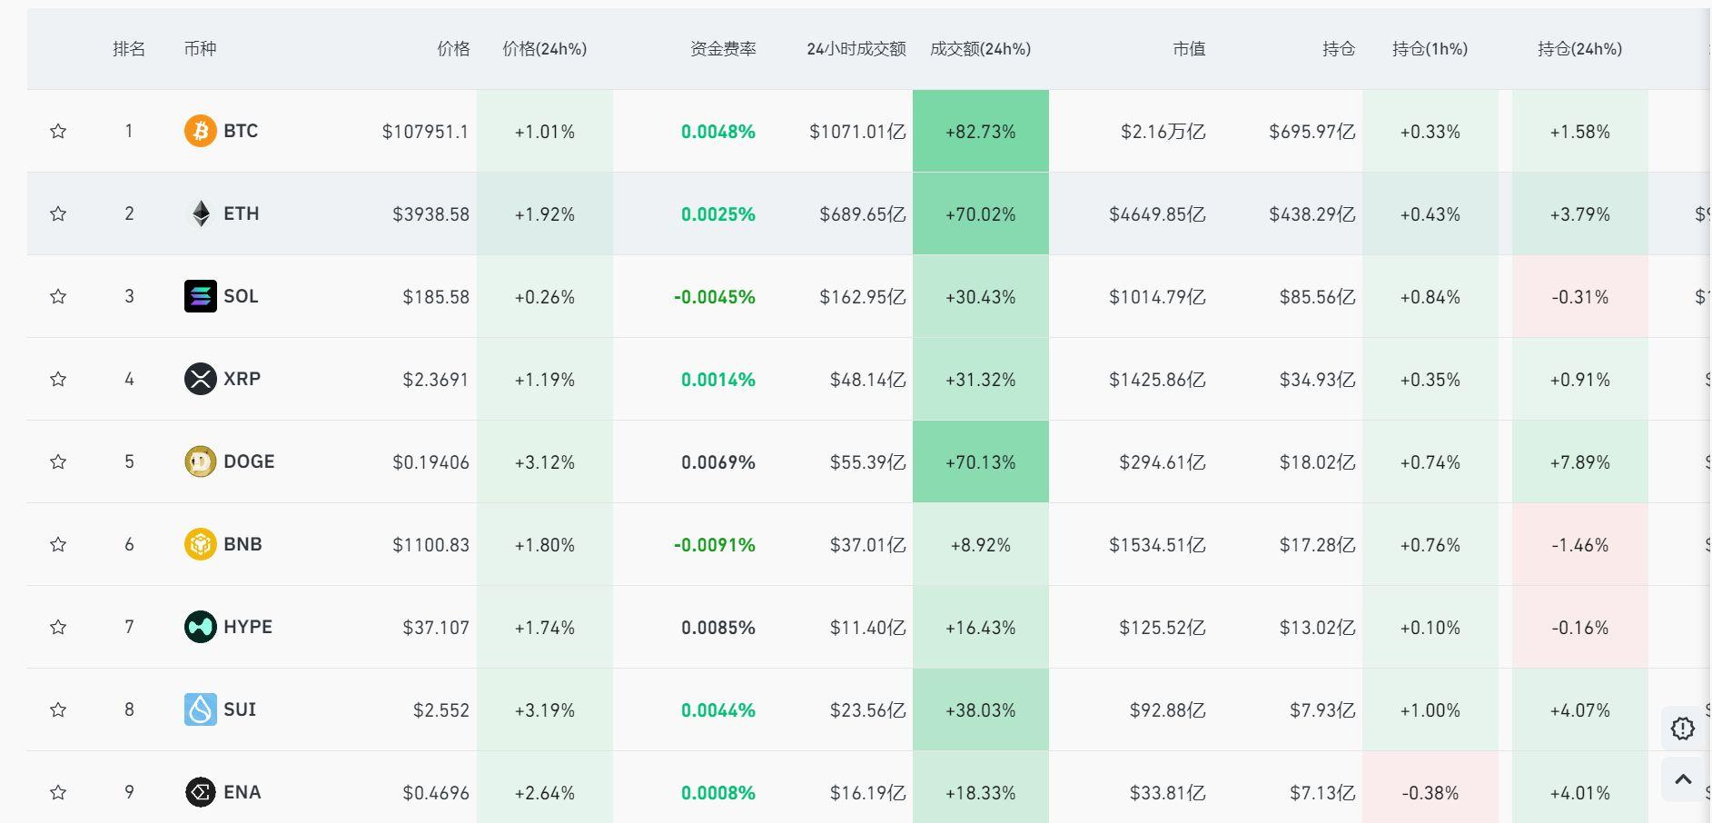Screen dimensions: 1712x823
Task: Sort by 持仓(24h%) column header
Action: (1580, 49)
